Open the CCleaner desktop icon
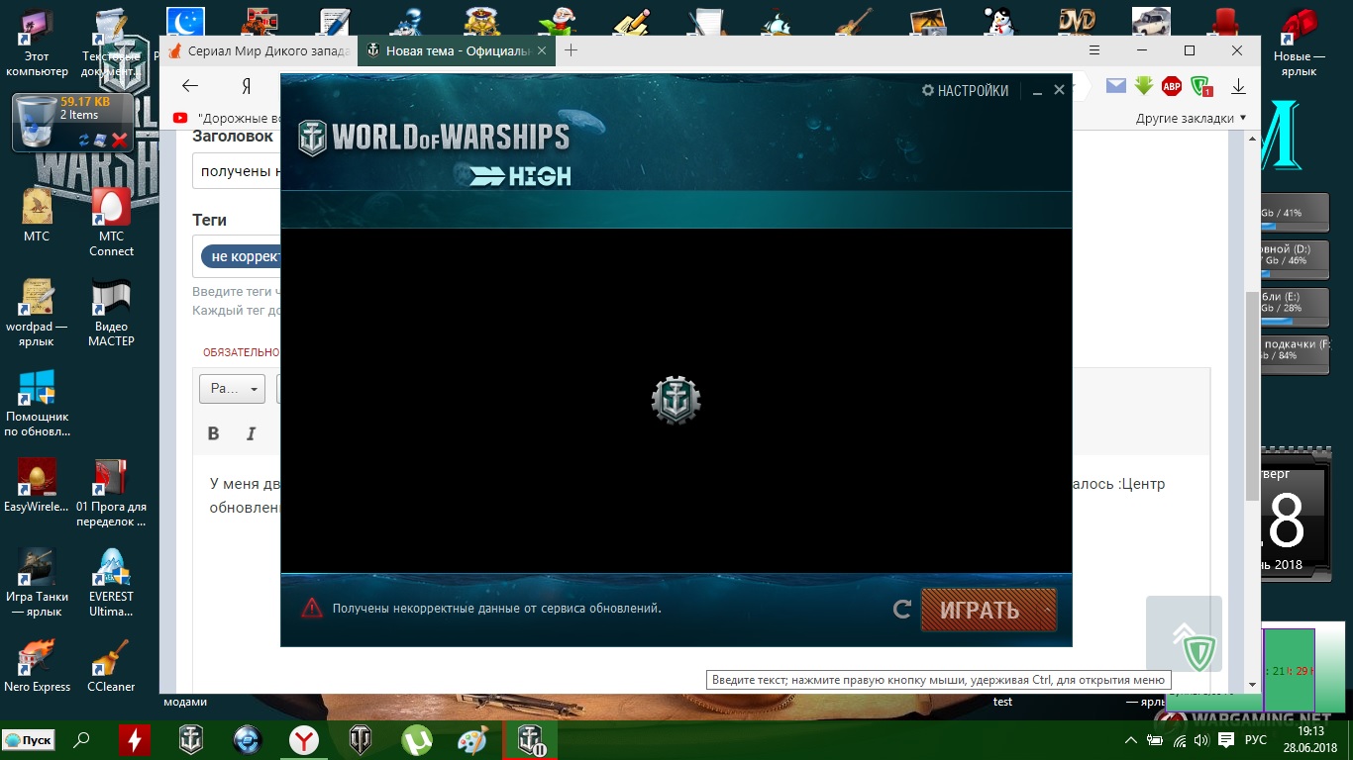1353x760 pixels. point(111,665)
